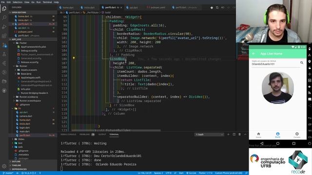Screen dimensions: 312x175
Task: Kill the terminal with the trash icon
Action: tap(239, 134)
